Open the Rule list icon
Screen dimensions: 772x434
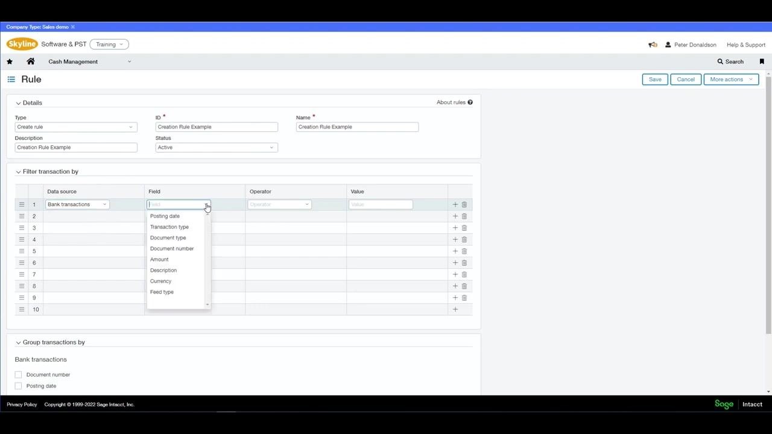pos(11,79)
